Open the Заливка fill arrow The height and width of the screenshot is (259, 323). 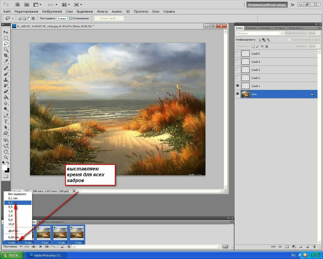[x=318, y=46]
